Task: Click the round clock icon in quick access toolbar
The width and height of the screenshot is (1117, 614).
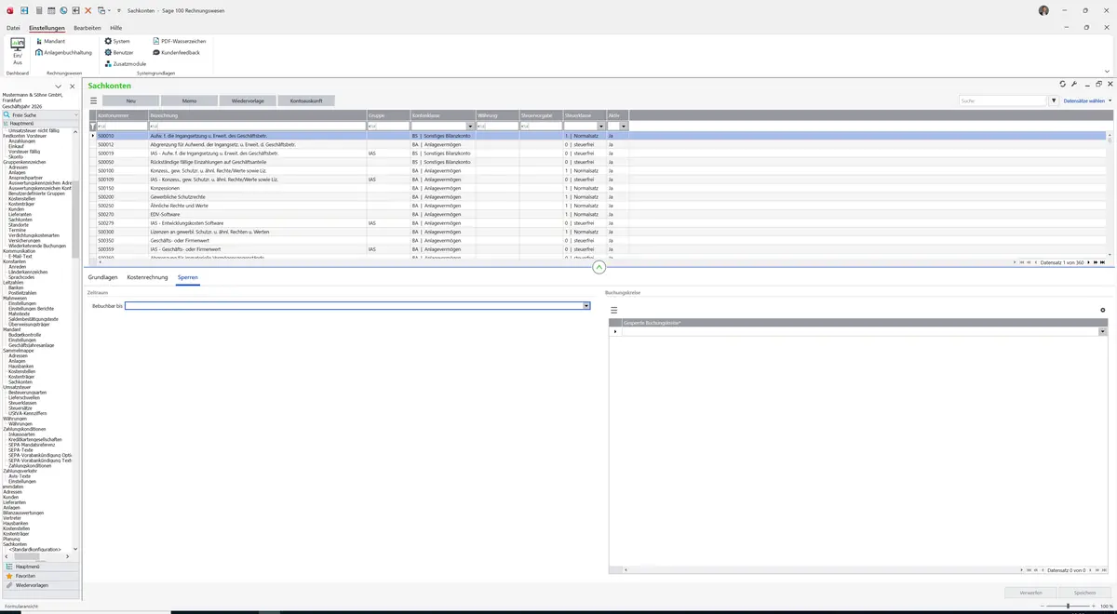Action: point(63,9)
